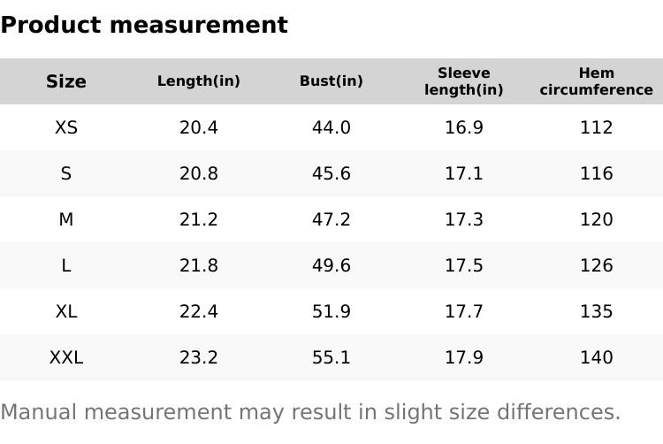The height and width of the screenshot is (444, 663).
Task: Select the XL size row label
Action: pyautogui.click(x=66, y=311)
